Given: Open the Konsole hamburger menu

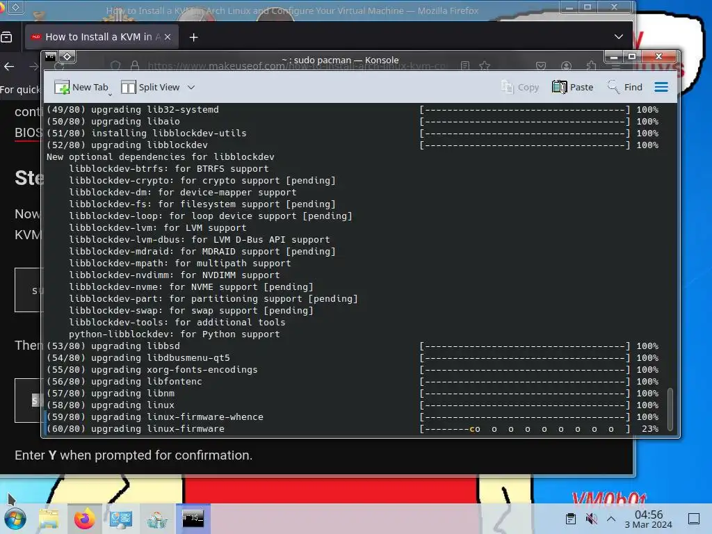Looking at the screenshot, I should pos(661,87).
